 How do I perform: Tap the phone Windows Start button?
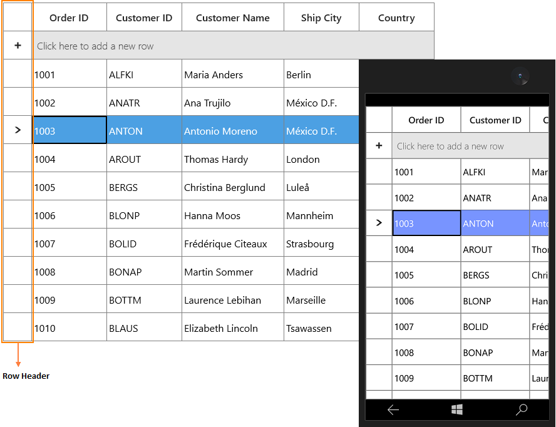tap(457, 409)
